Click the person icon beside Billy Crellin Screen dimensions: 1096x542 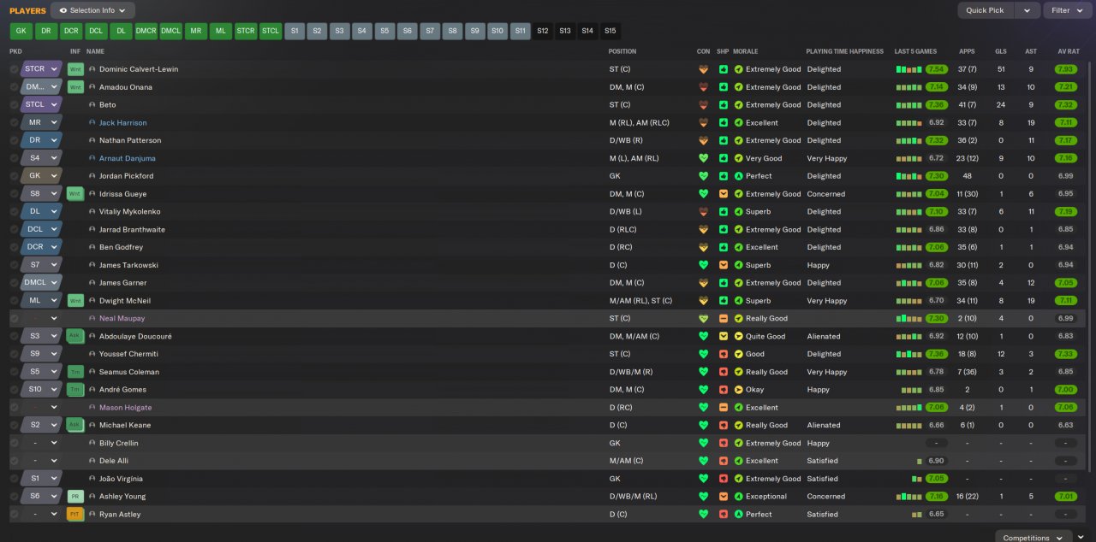(x=92, y=443)
